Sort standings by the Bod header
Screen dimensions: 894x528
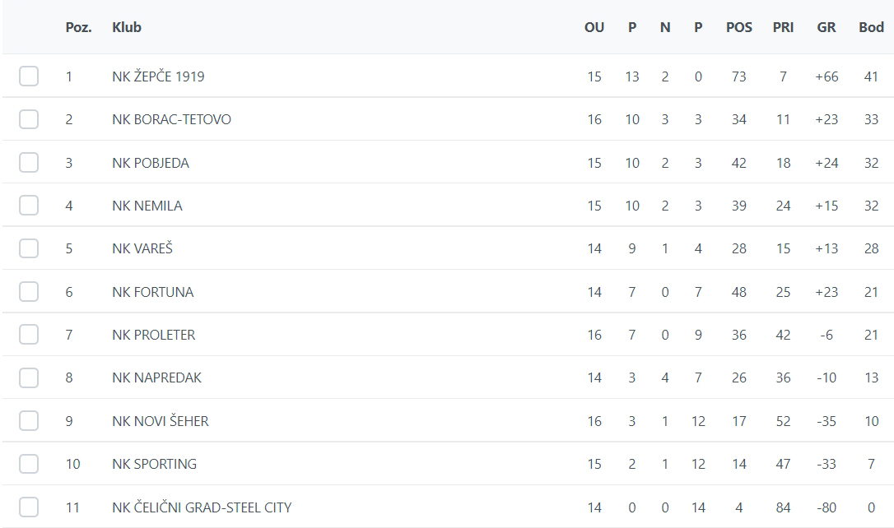(x=871, y=27)
